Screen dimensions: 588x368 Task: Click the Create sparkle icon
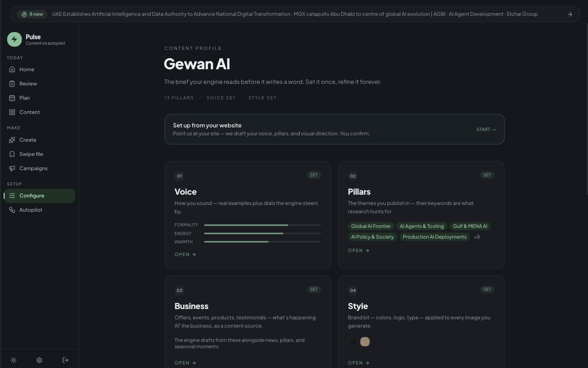[x=12, y=140]
